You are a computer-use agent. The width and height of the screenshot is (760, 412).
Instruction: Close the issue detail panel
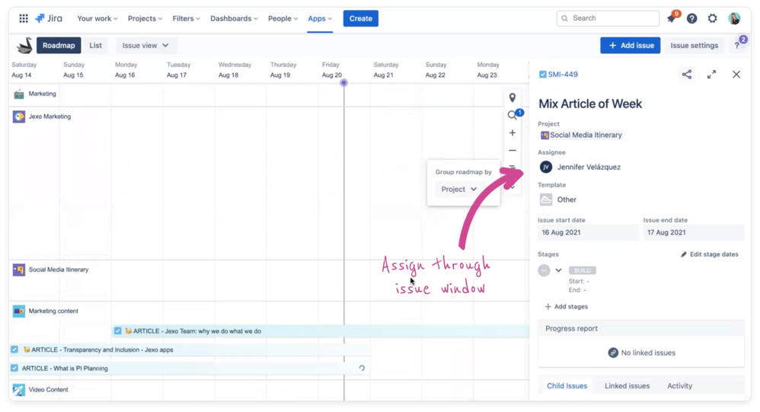(x=736, y=74)
